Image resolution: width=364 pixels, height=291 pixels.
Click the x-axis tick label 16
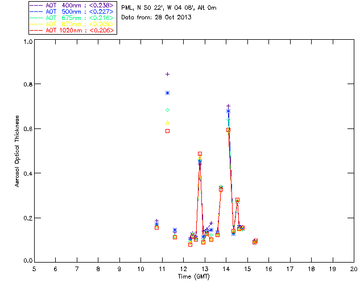tap(268, 269)
